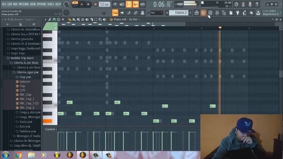
Task: Toggle the record button
Action: pos(95,4)
